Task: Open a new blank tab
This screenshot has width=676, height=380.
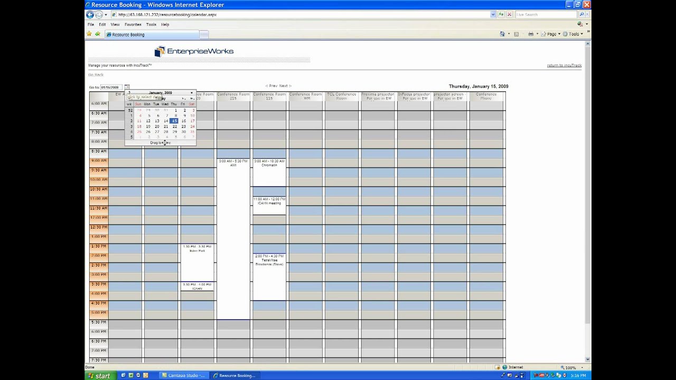Action: click(x=204, y=34)
